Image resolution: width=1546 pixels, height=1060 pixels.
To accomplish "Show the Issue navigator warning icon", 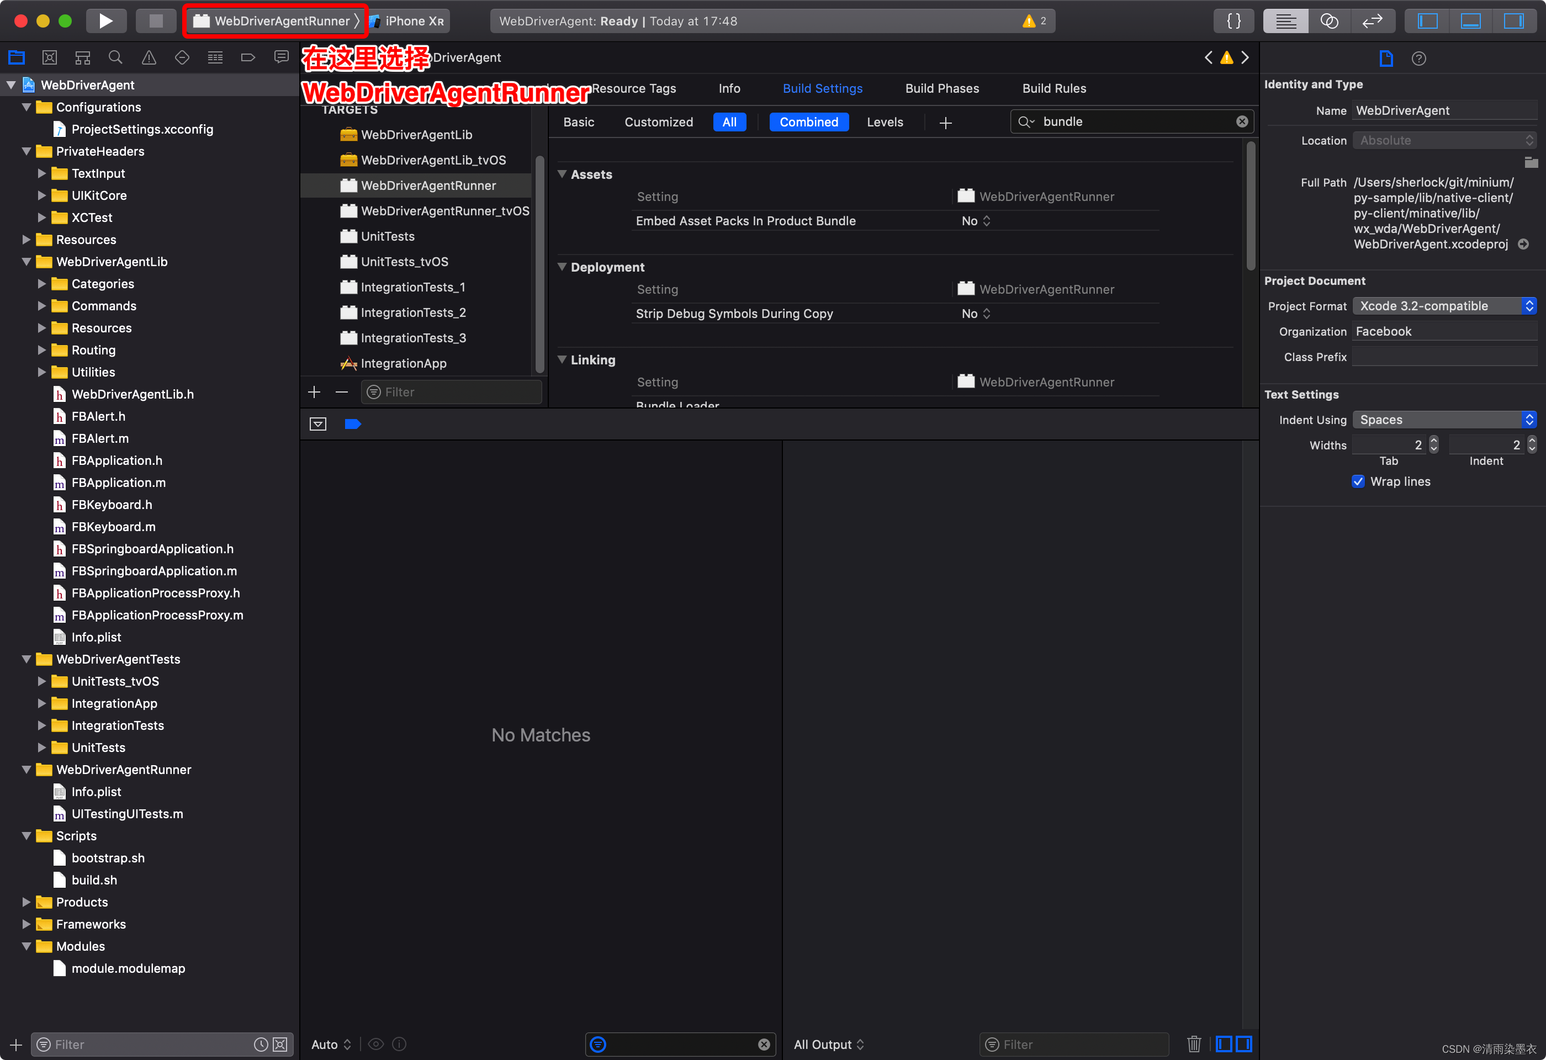I will 149,58.
